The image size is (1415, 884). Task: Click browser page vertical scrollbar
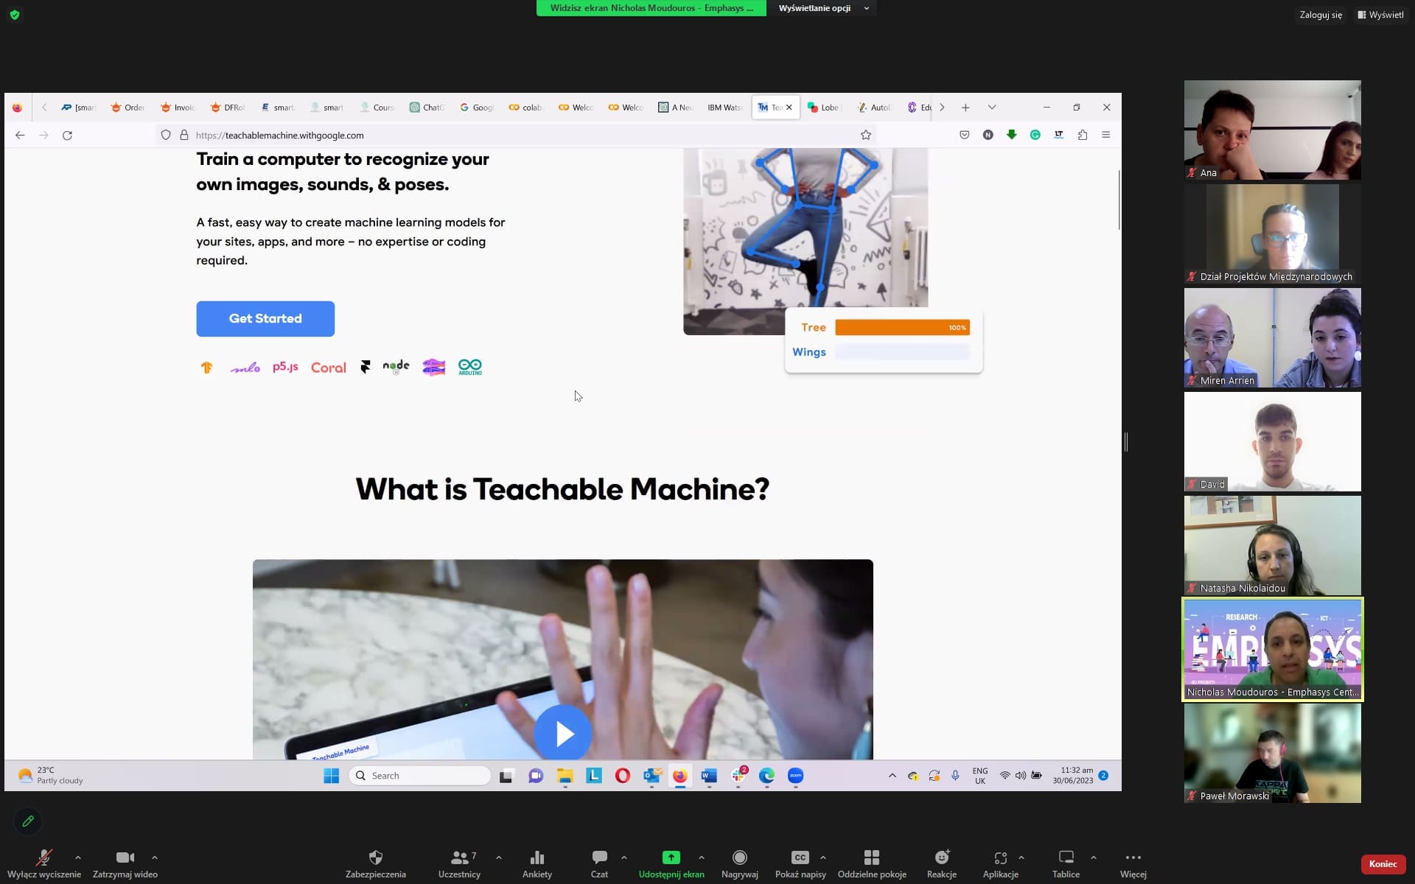click(x=1119, y=200)
